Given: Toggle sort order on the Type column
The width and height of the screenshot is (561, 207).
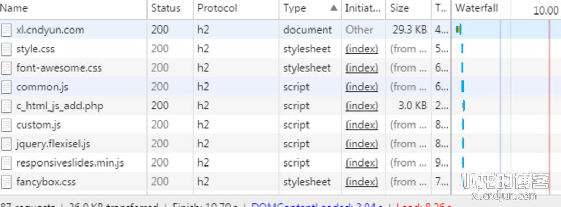Looking at the screenshot, I should pos(310,9).
